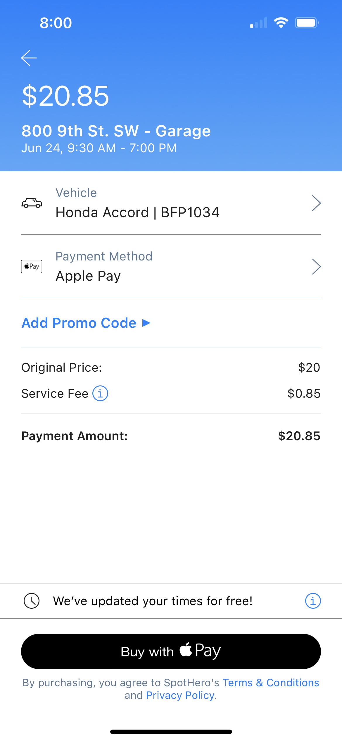Tap the battery status icon

306,23
